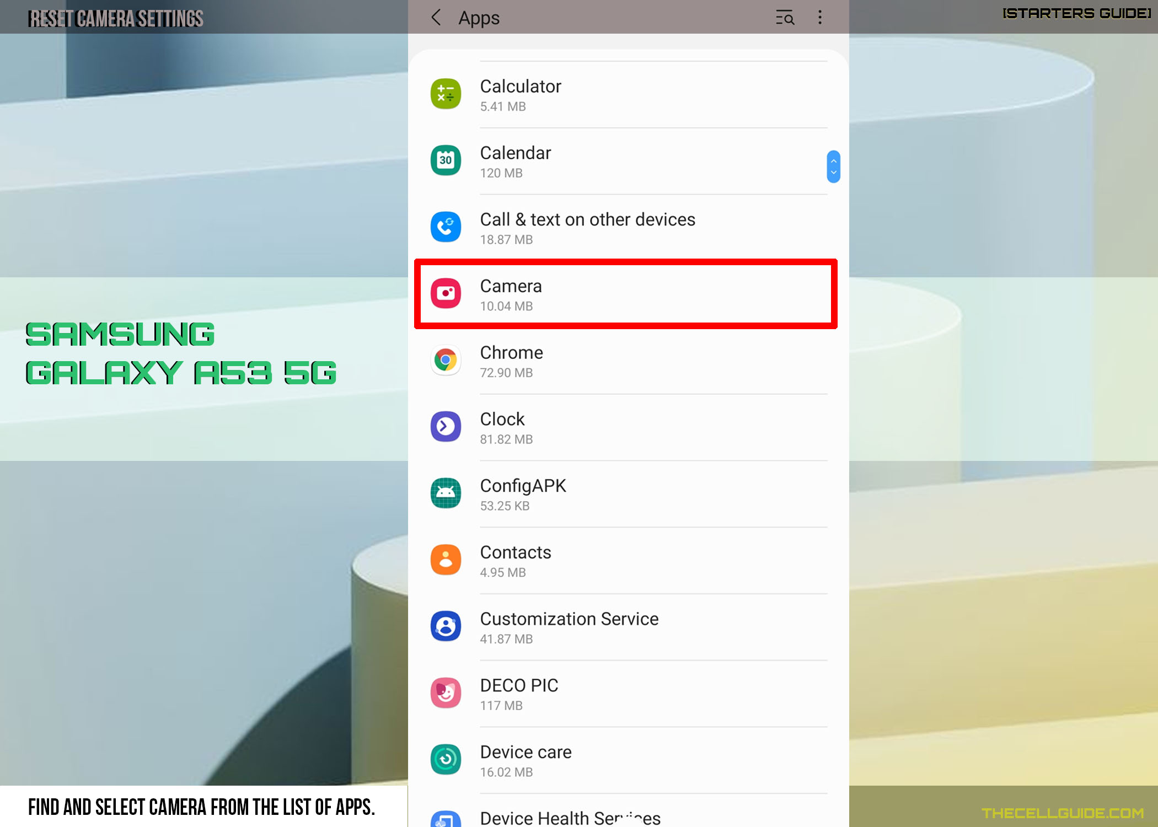Tap the Calendar app icon
This screenshot has height=827, width=1158.
(446, 160)
